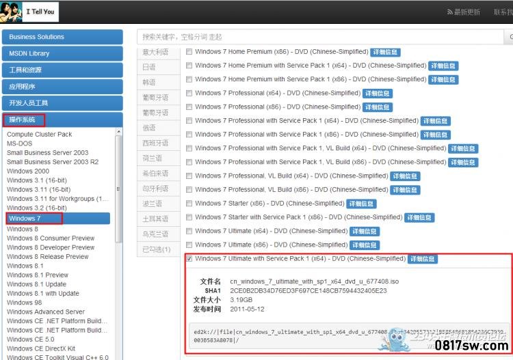
Task: Open 详细信息 for Professional SP1 VL Build (x86)
Action: click(463, 163)
